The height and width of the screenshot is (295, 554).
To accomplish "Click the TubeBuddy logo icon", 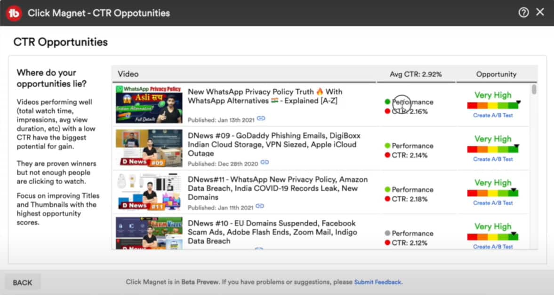I will click(x=15, y=13).
